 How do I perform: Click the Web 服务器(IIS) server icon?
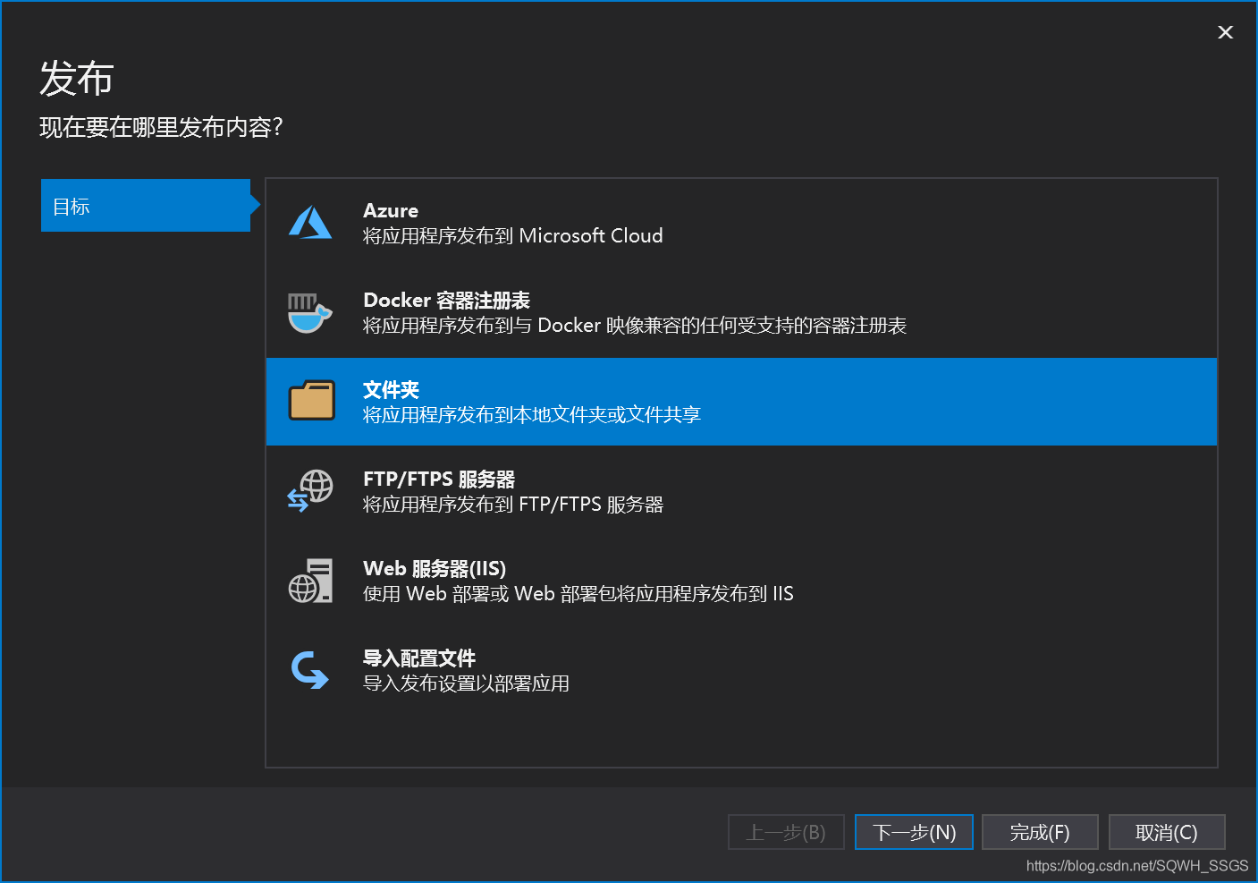(309, 581)
